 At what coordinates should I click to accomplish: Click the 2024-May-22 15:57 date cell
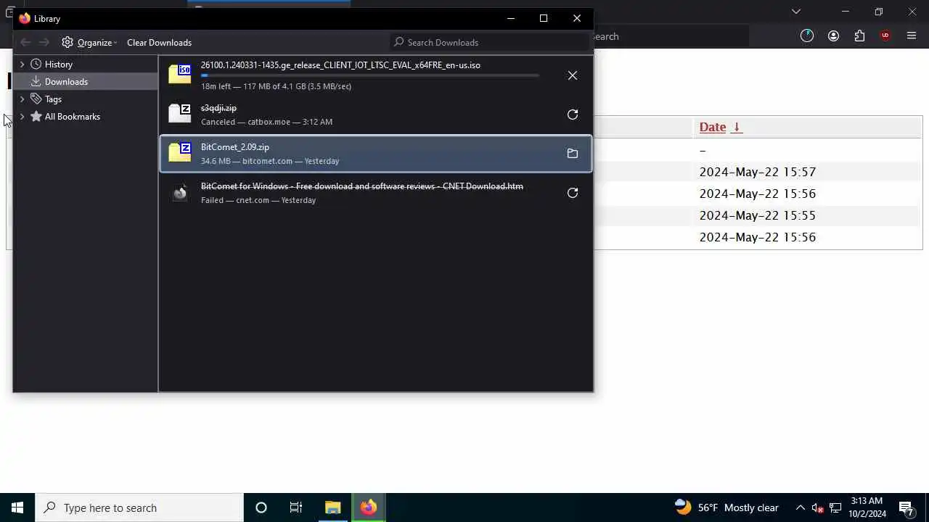[x=758, y=172]
